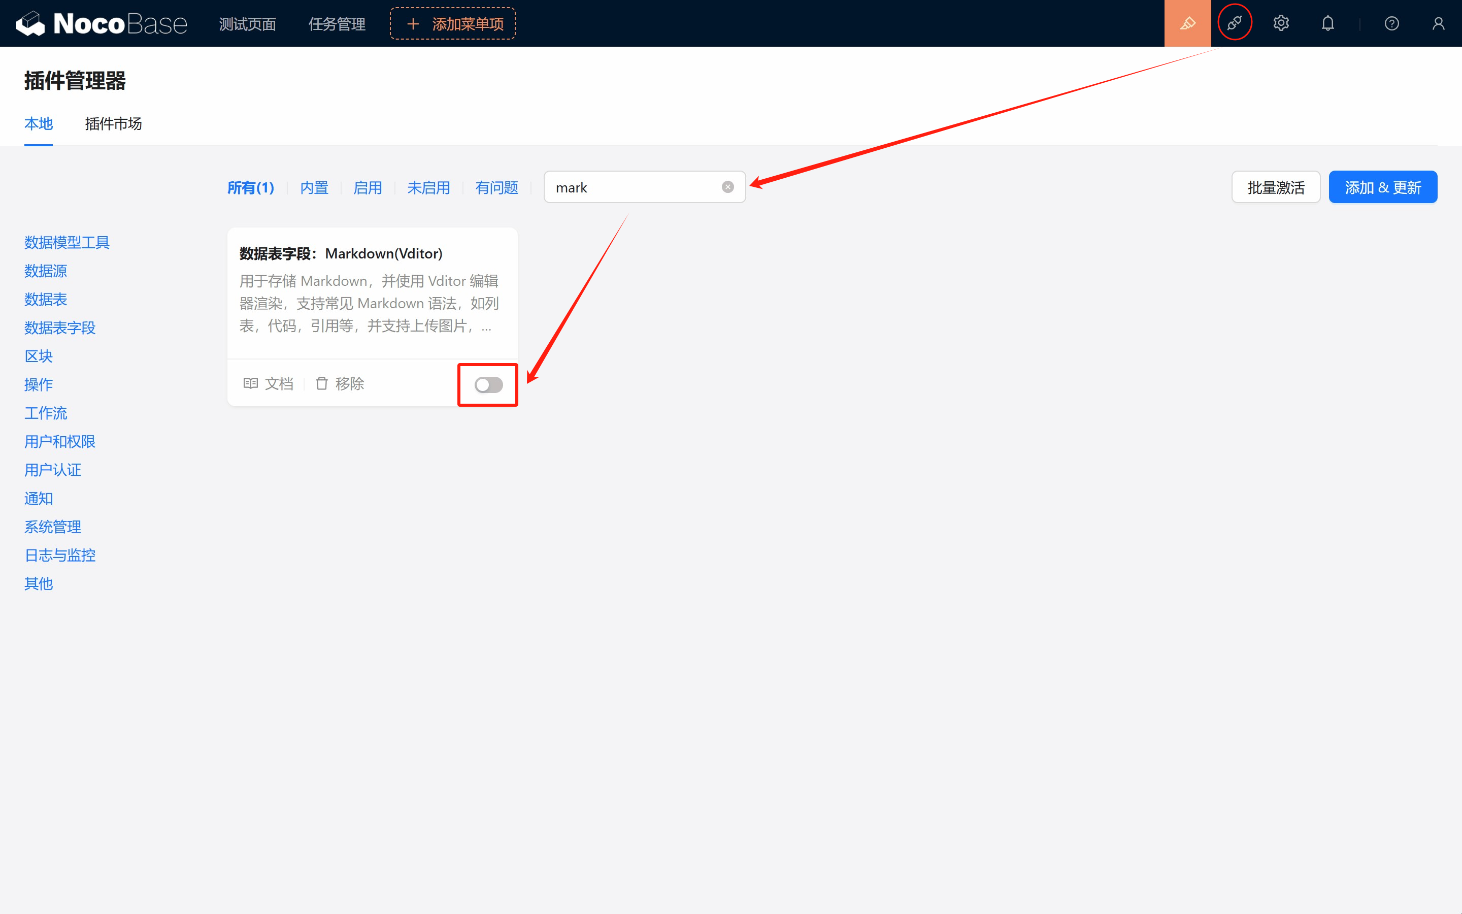Image resolution: width=1462 pixels, height=914 pixels.
Task: Select 数据模型工具 category
Action: pyautogui.click(x=67, y=242)
